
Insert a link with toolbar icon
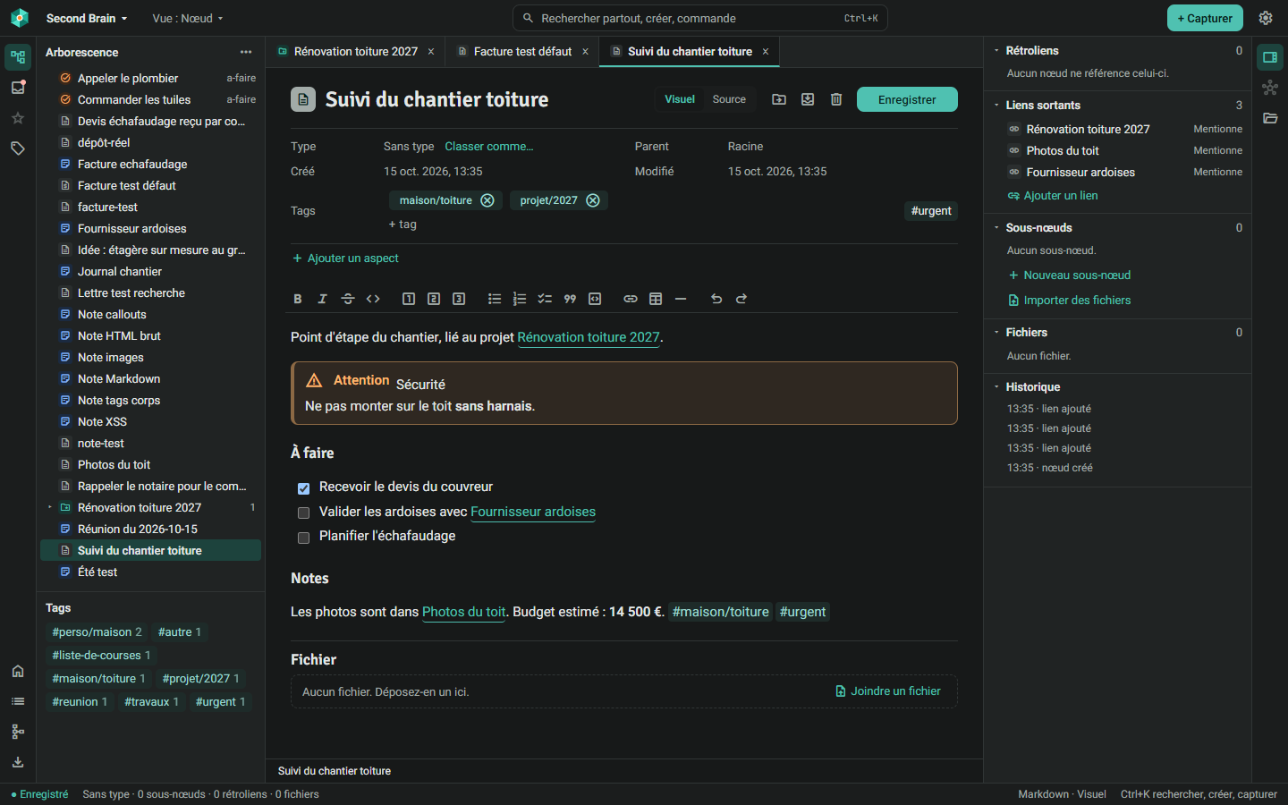631,299
